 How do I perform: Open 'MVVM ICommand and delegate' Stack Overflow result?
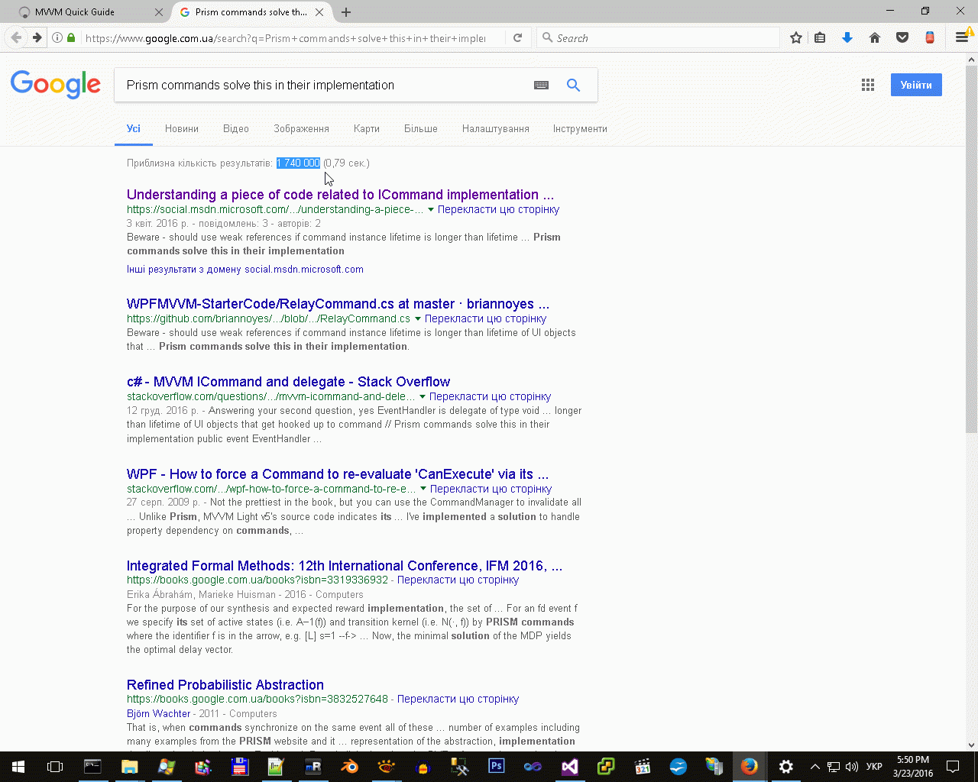coord(289,382)
